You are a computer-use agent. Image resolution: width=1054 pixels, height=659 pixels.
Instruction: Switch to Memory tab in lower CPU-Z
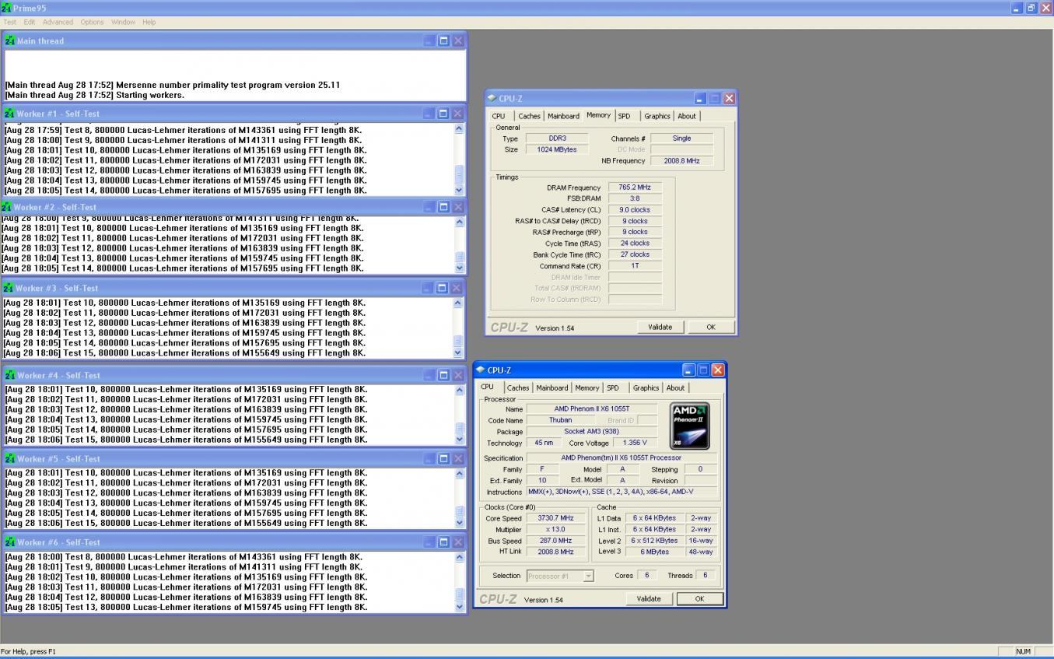point(587,387)
